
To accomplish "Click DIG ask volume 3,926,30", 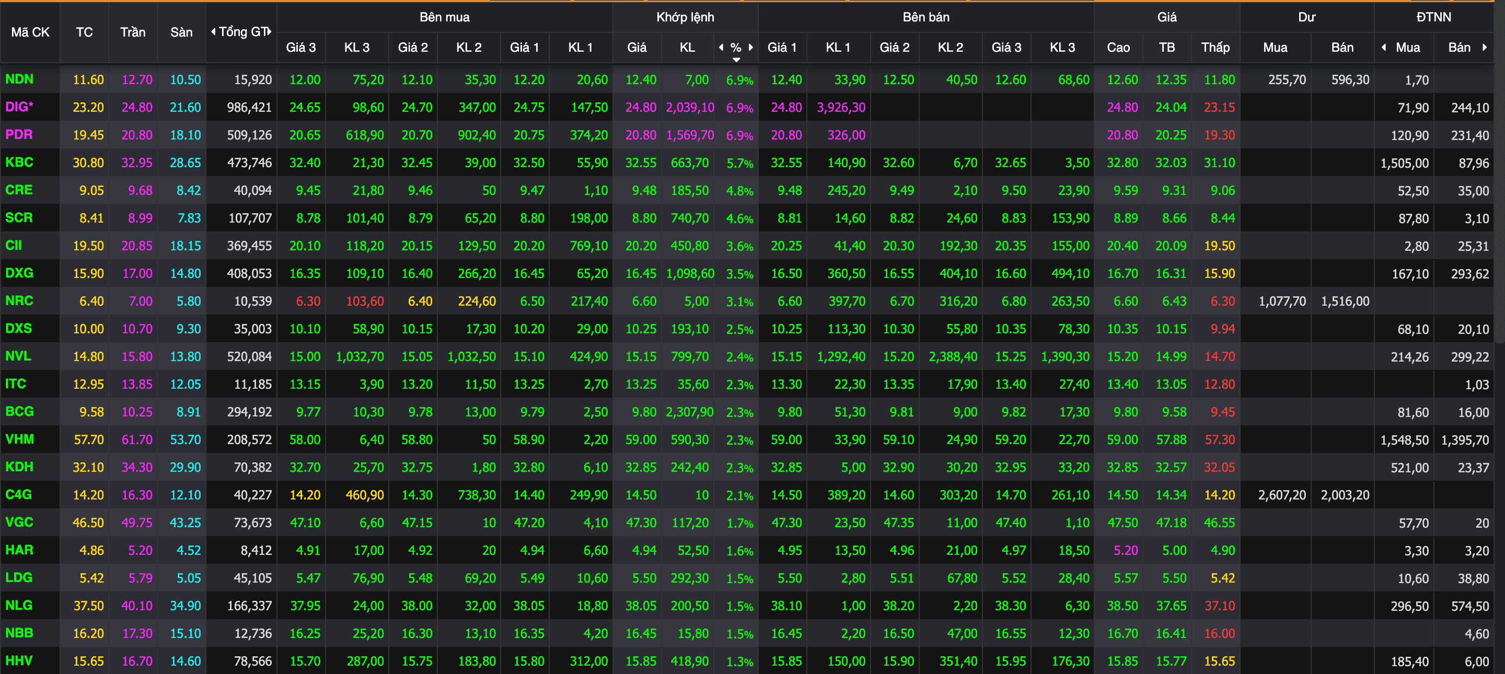I will click(x=841, y=108).
